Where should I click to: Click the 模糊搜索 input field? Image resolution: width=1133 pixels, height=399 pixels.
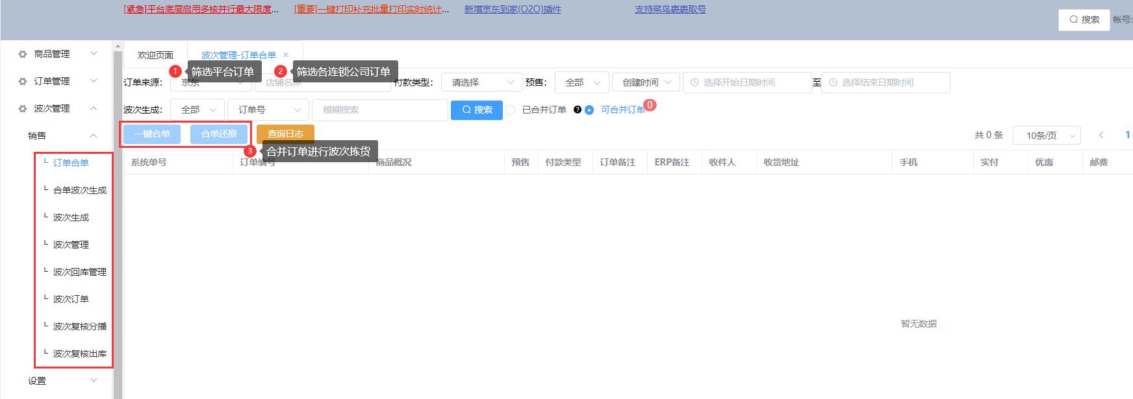pyautogui.click(x=379, y=110)
